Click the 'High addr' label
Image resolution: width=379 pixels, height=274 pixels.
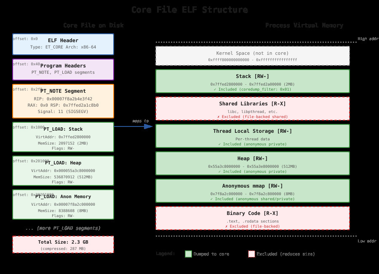click(x=368, y=39)
